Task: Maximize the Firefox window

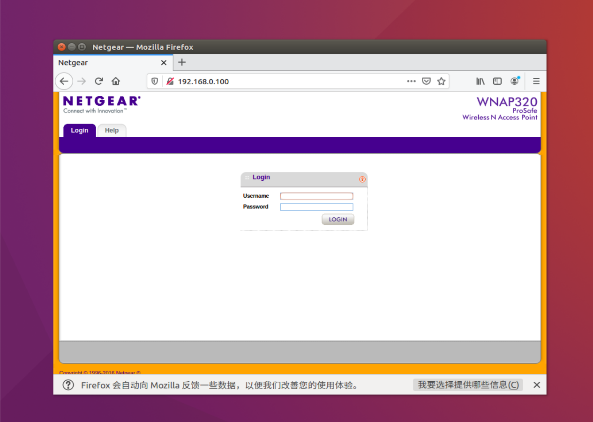Action: point(82,47)
